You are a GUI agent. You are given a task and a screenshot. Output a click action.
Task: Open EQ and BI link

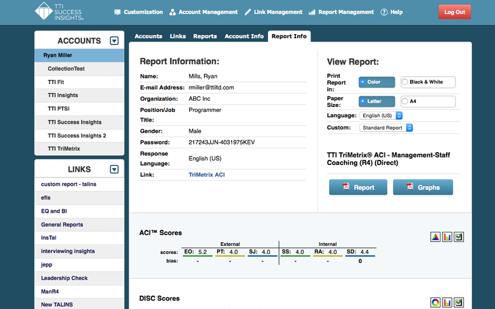(x=79, y=211)
